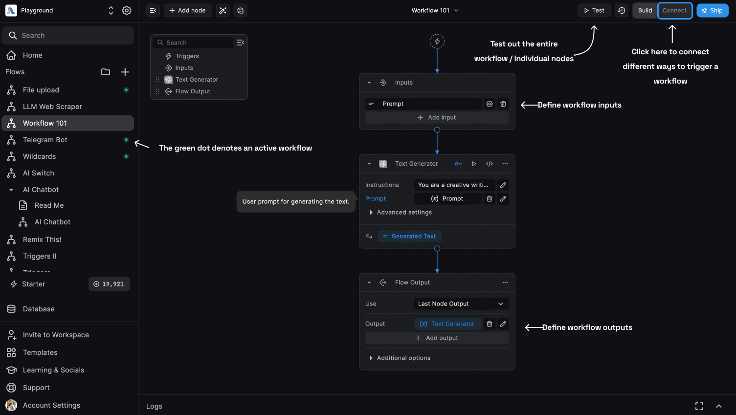This screenshot has width=736, height=415.
Task: Select Triggers in node outline
Action: pyautogui.click(x=187, y=56)
